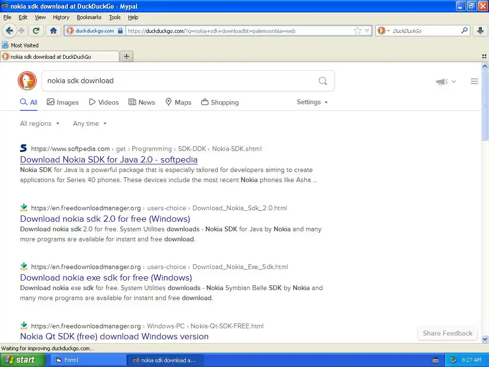Screen dimensions: 489x367
Task: Open the search engine selector dropdown
Action: (383, 31)
